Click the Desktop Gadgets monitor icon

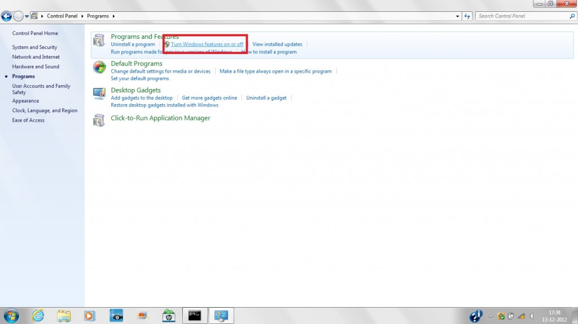coord(99,94)
